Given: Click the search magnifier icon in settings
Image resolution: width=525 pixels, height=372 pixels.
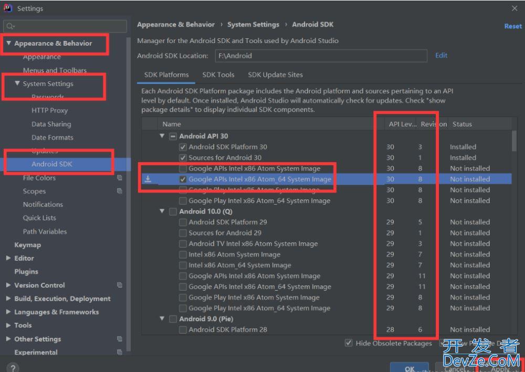Looking at the screenshot, I should coord(10,26).
